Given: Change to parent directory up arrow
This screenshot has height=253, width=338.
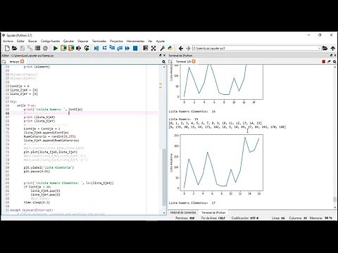Looking at the screenshot, I should 333,48.
